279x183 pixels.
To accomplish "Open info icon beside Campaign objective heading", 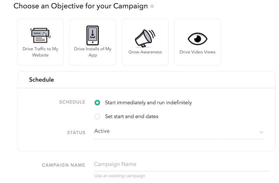I will (x=152, y=6).
